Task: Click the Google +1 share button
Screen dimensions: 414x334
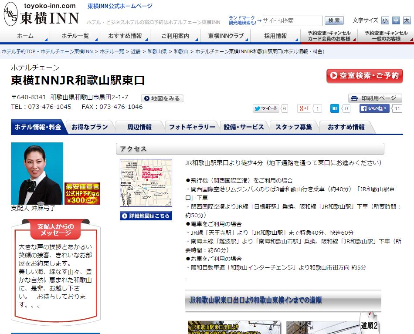Action: [304, 108]
